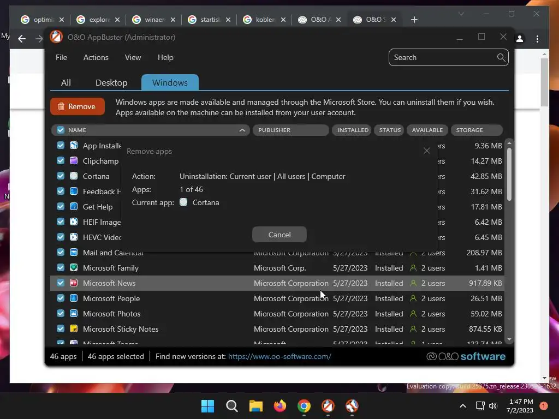Show hidden system tray icons chevron
This screenshot has height=419, width=559.
click(462, 406)
